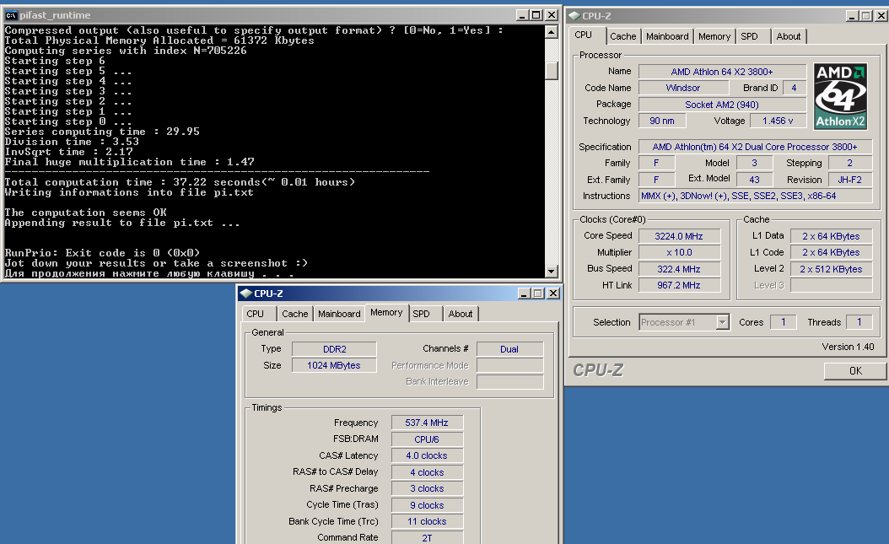The width and height of the screenshot is (889, 544).
Task: Click the console scrollbar down arrow
Action: point(551,272)
